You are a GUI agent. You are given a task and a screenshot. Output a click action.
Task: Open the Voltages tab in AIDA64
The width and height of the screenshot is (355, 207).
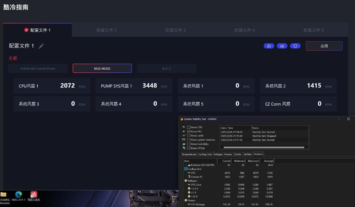click(218, 154)
